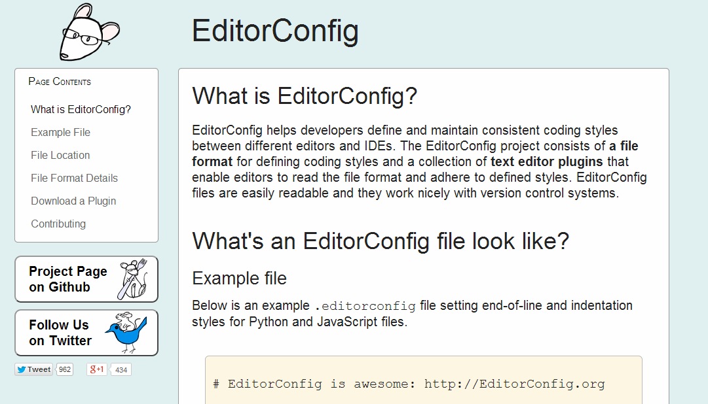The height and width of the screenshot is (404, 708).
Task: Click the example code block
Action: click(424, 380)
